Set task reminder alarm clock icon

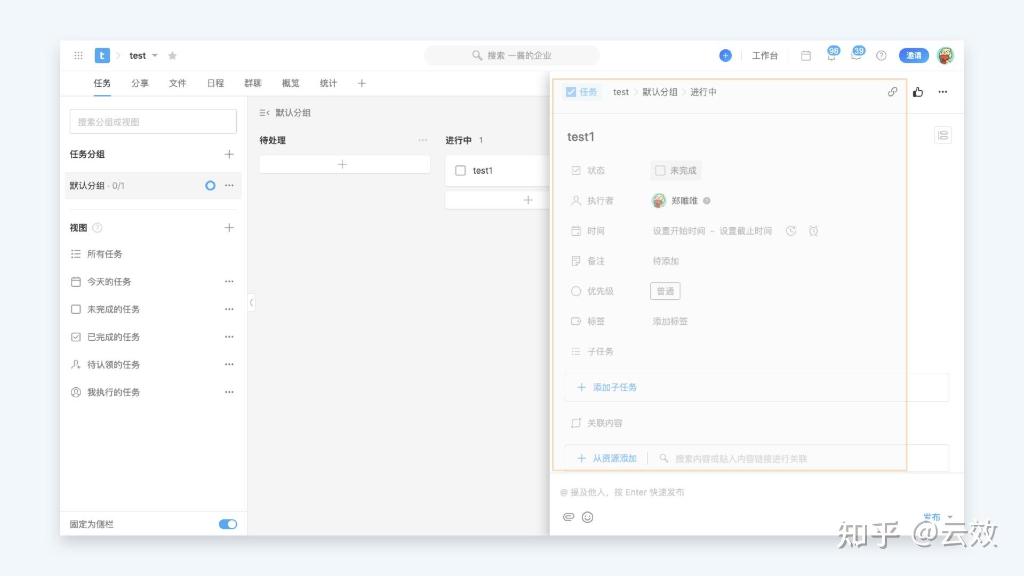813,231
